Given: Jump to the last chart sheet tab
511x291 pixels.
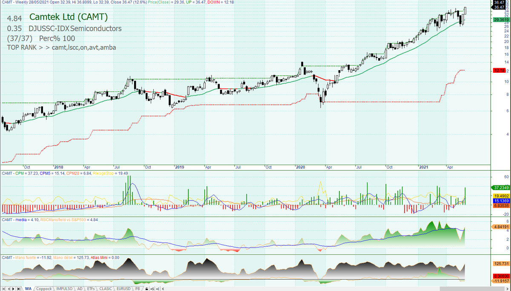Looking at the screenshot, I should (x=18, y=288).
